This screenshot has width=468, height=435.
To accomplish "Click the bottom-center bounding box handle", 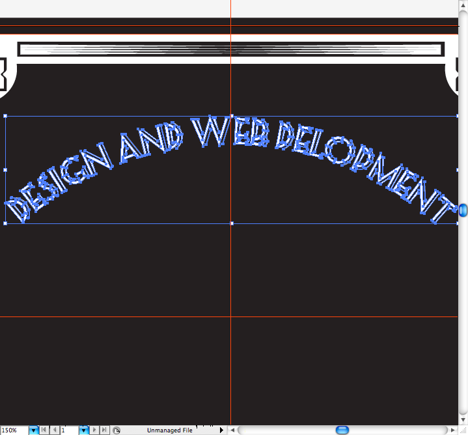I will (x=232, y=223).
